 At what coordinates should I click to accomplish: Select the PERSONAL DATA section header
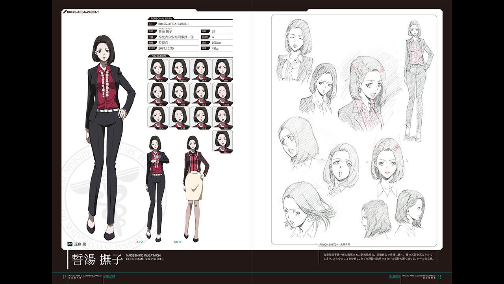click(162, 18)
